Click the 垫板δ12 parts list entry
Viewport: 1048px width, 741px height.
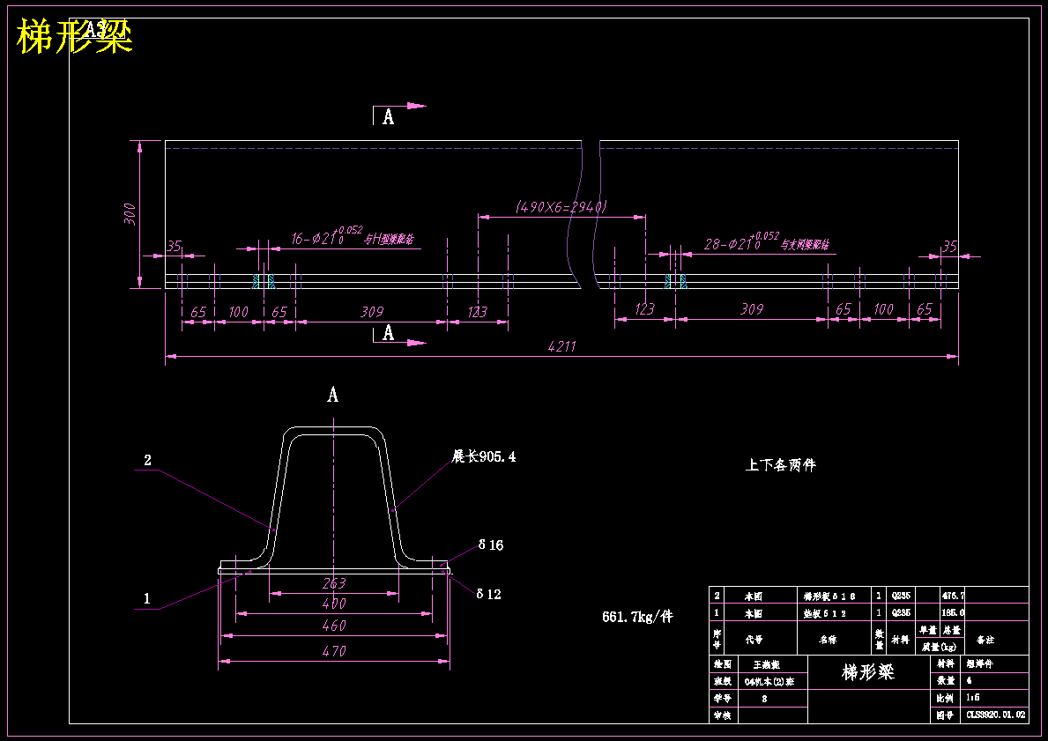(825, 613)
